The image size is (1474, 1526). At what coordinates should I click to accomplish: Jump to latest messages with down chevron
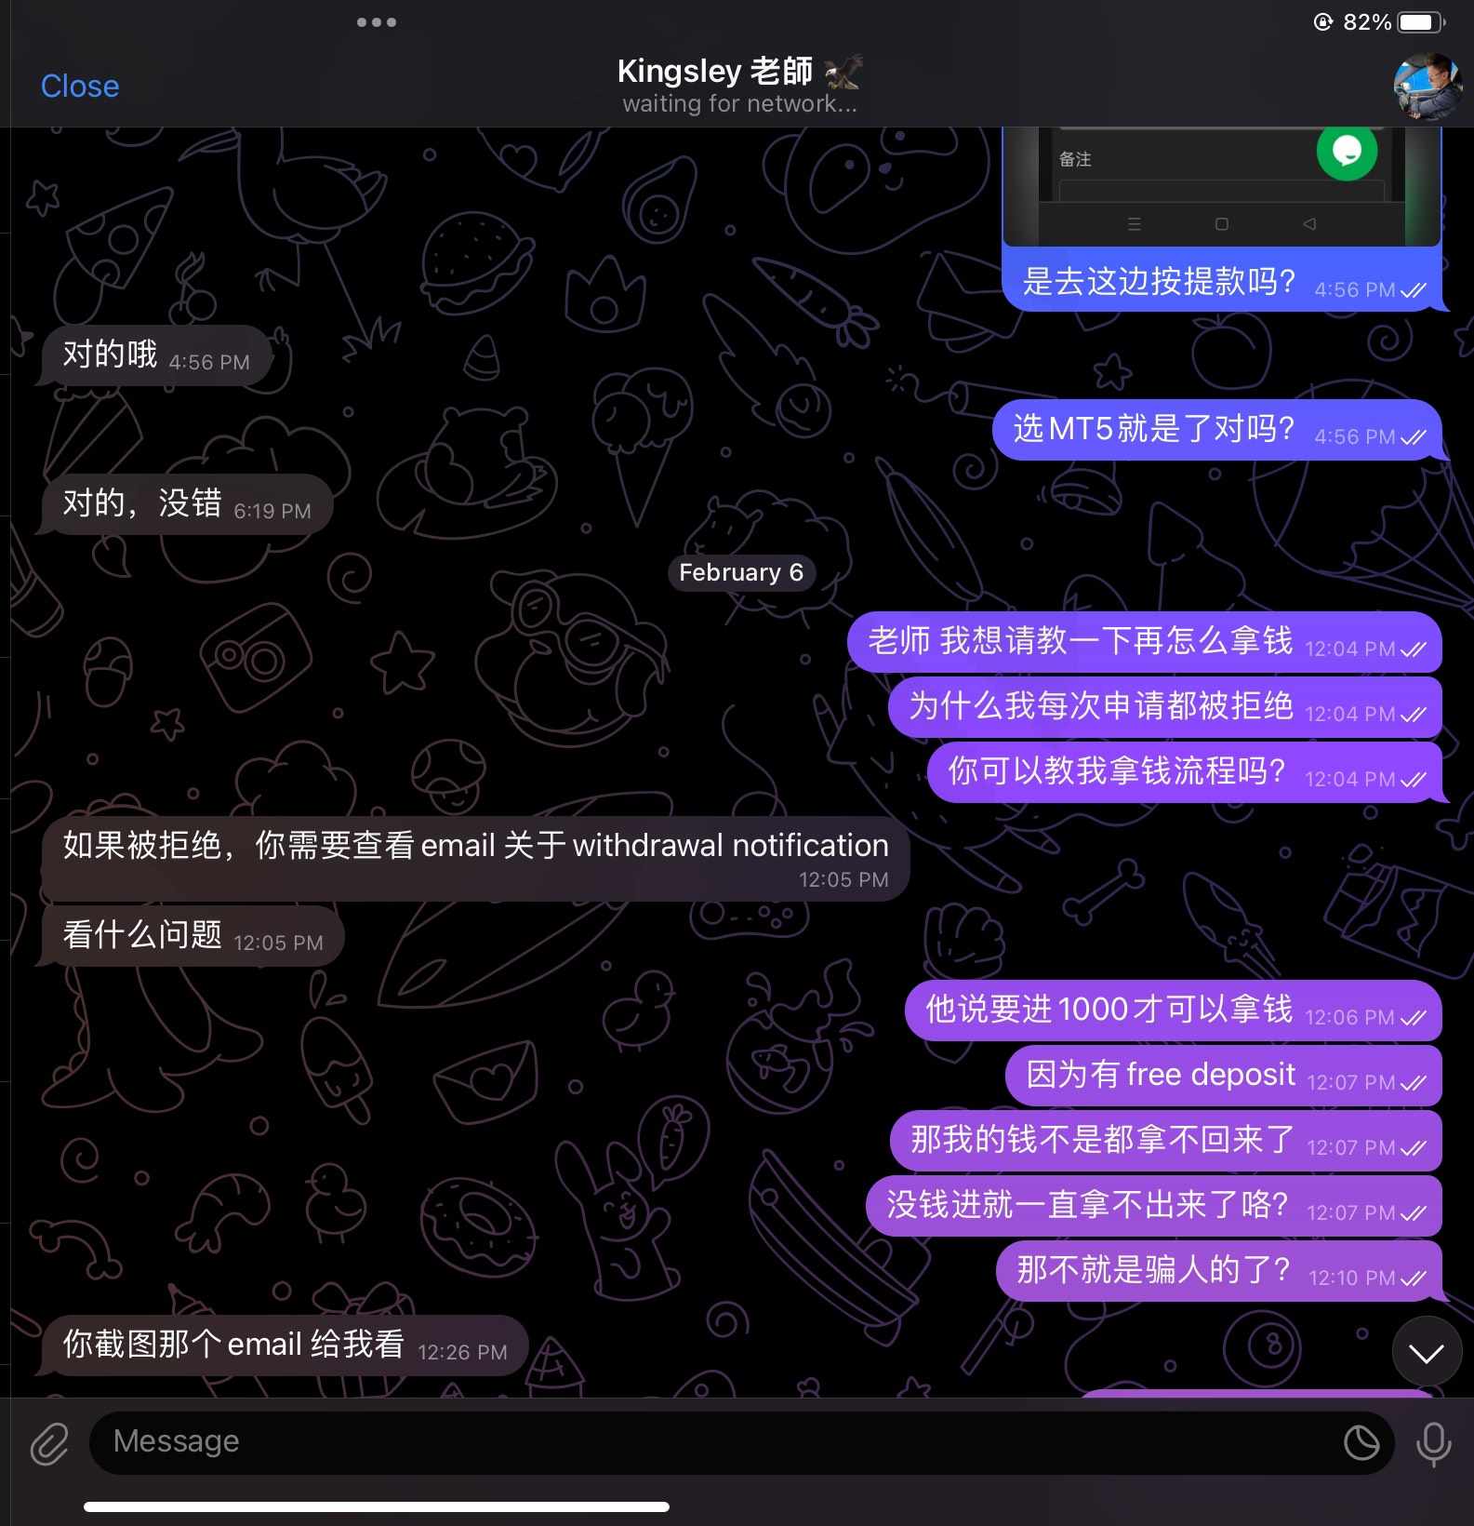(x=1426, y=1352)
